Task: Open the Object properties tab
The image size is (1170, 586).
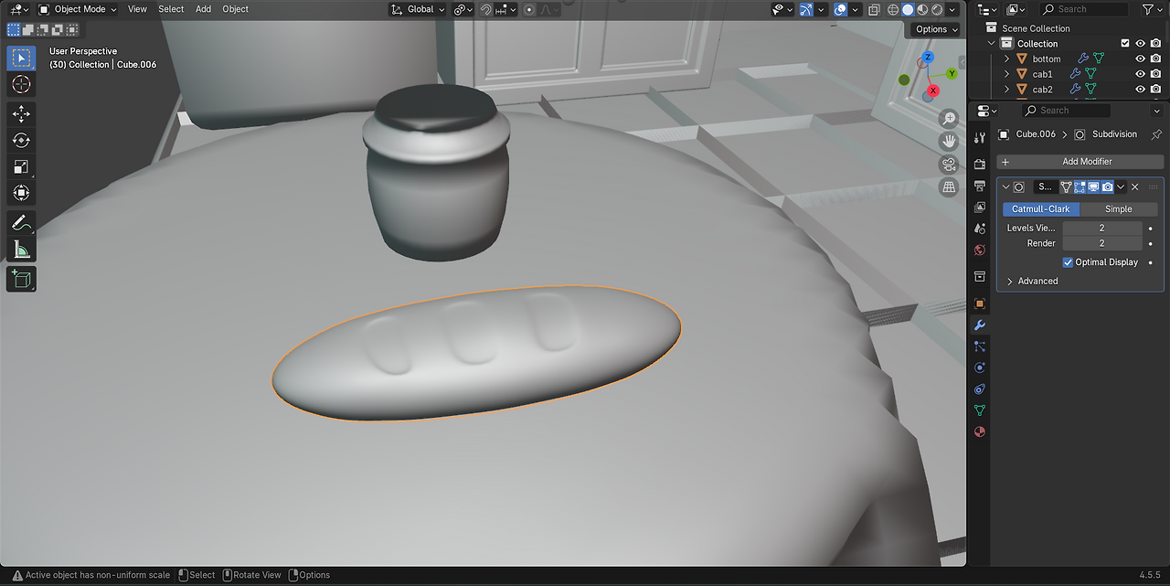Action: click(x=980, y=303)
